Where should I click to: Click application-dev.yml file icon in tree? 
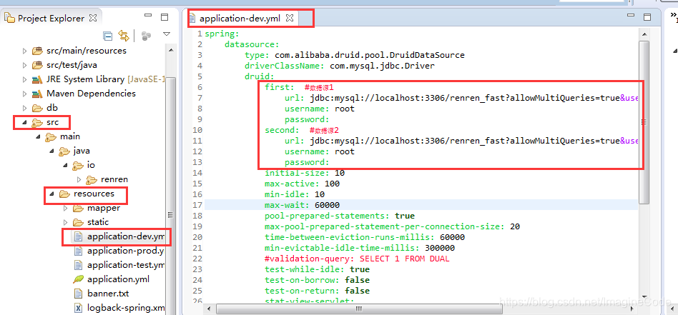click(78, 236)
